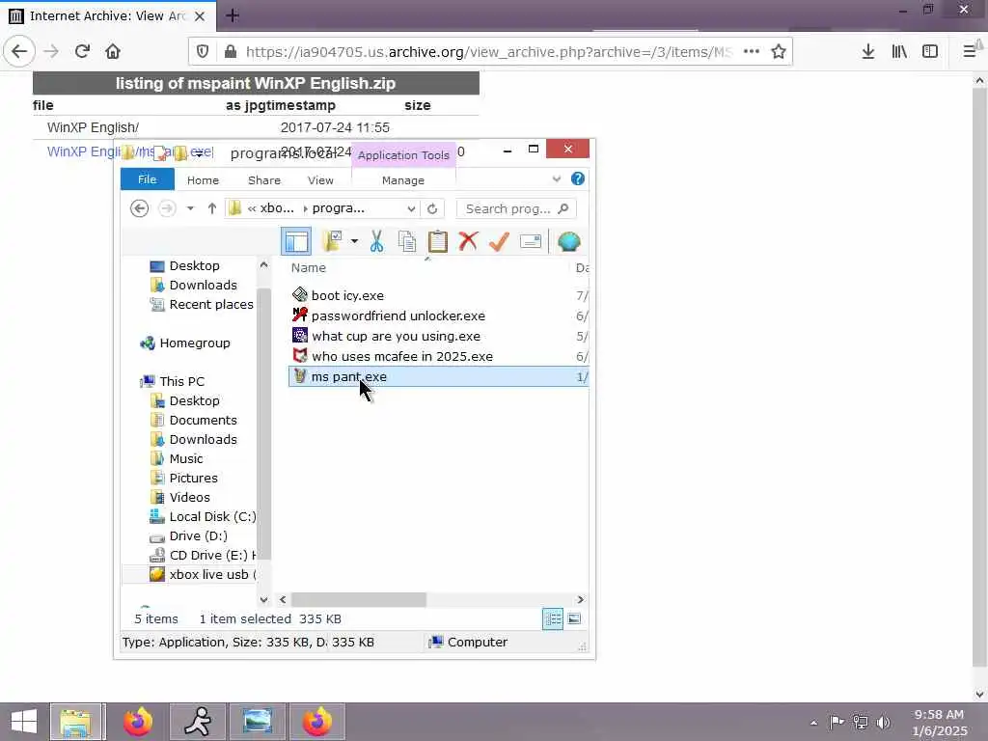Switch to the View ribbon tab
This screenshot has height=741, width=988.
click(320, 180)
